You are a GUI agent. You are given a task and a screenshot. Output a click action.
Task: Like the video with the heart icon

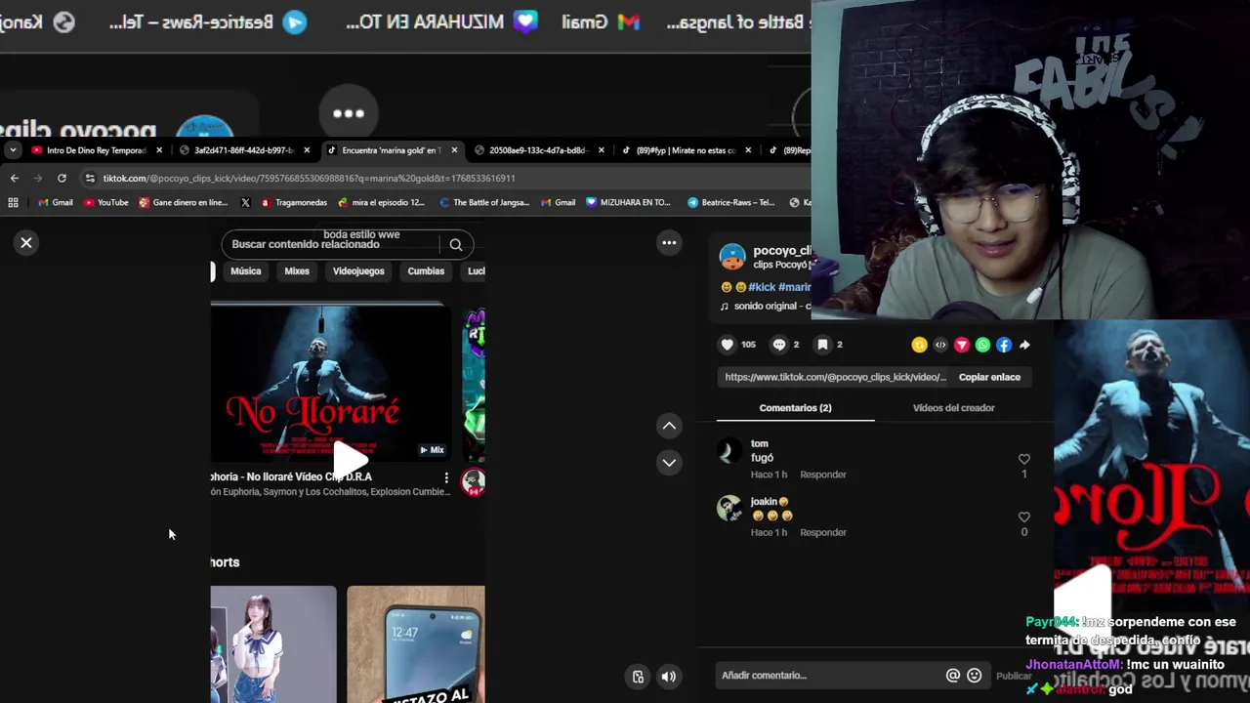point(727,345)
